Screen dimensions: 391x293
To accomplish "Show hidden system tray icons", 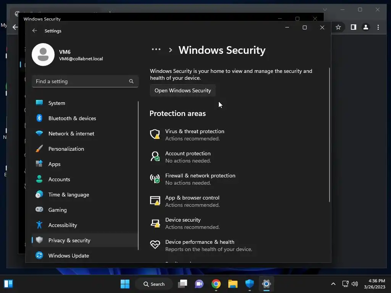I will point(333,284).
